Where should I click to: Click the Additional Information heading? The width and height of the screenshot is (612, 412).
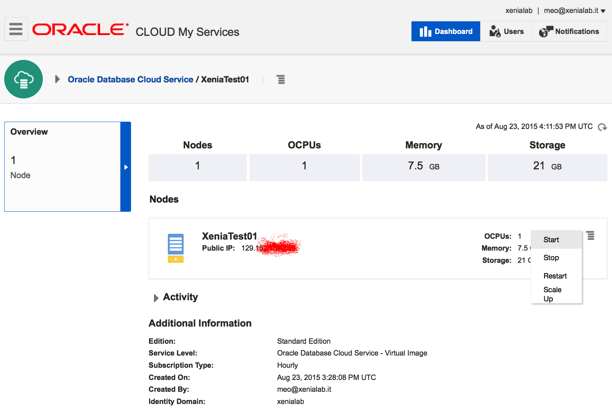200,323
